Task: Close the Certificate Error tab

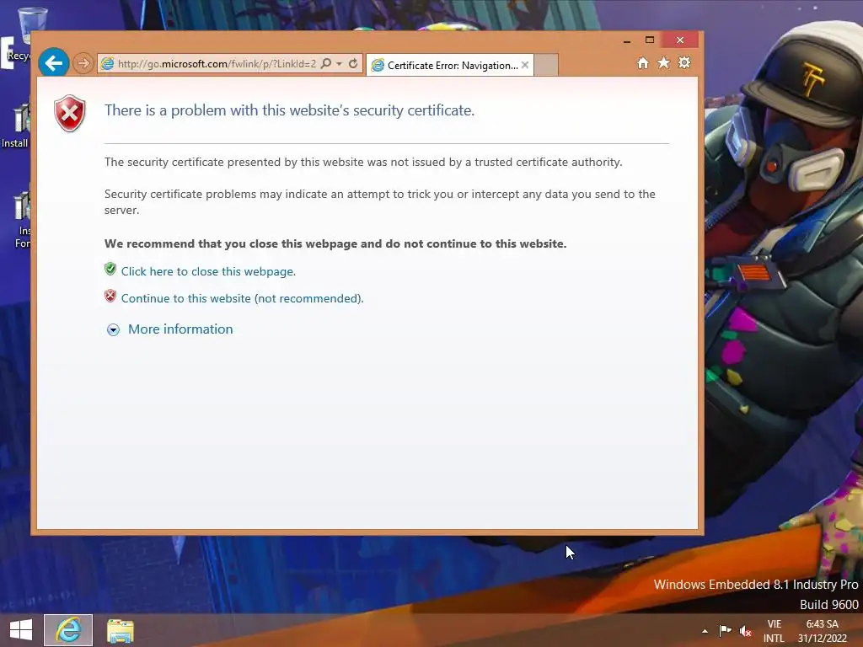Action: click(x=525, y=65)
